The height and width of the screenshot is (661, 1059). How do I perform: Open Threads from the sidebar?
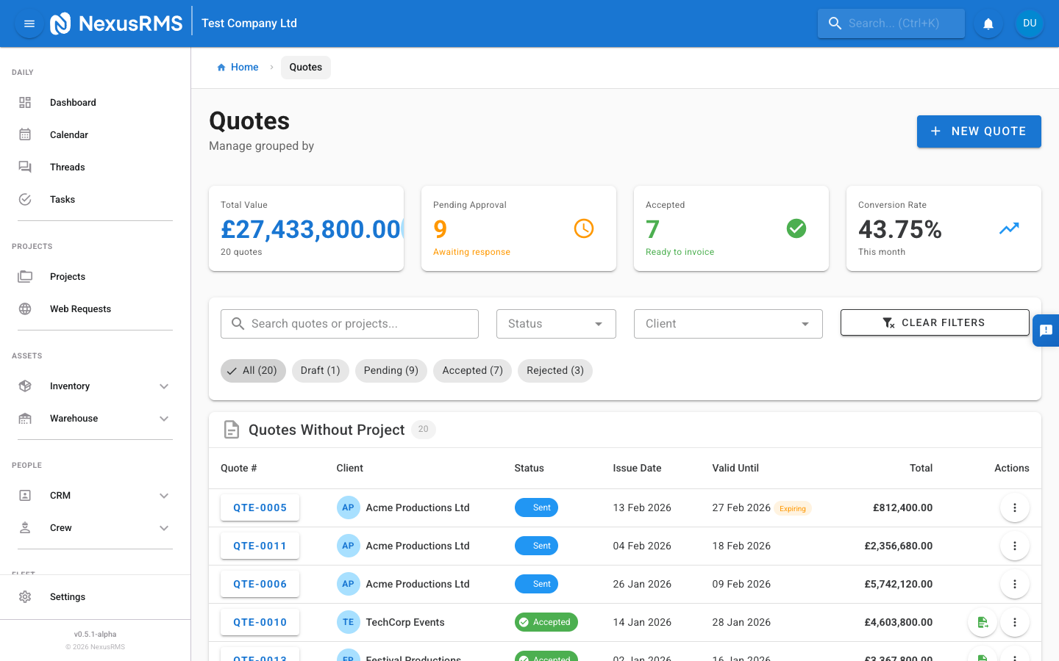click(67, 167)
